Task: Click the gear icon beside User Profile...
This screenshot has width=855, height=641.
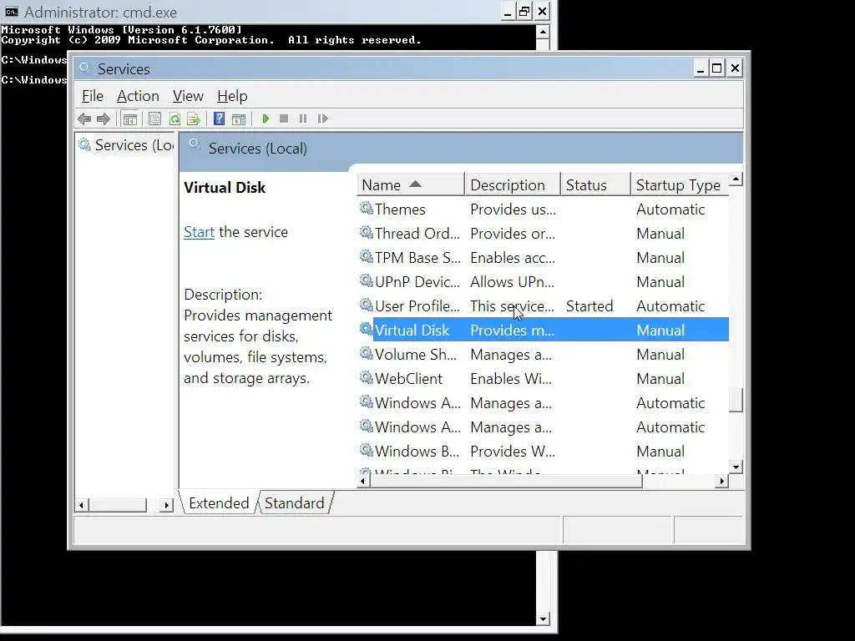Action: pos(366,305)
